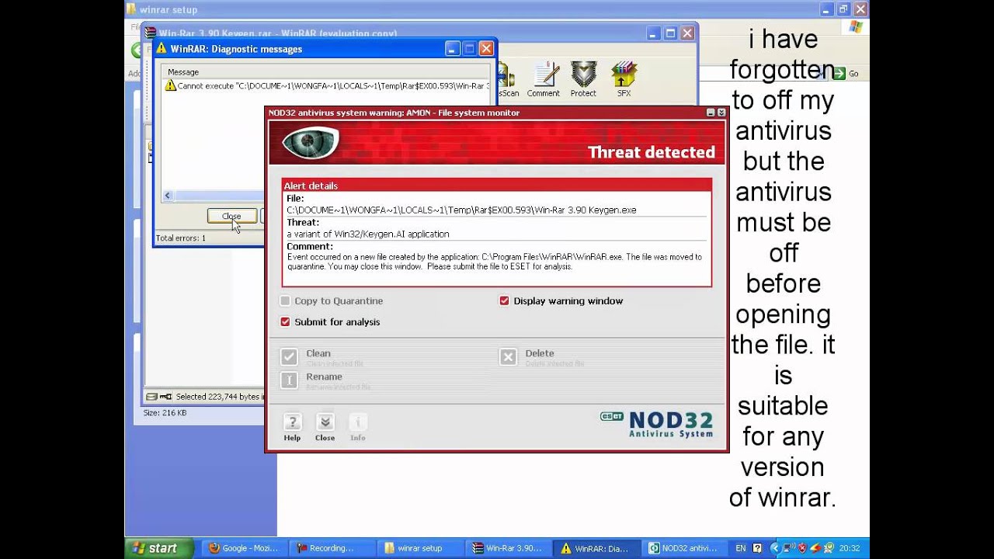Click the Comment tool in WinRAR toolbar

click(544, 80)
